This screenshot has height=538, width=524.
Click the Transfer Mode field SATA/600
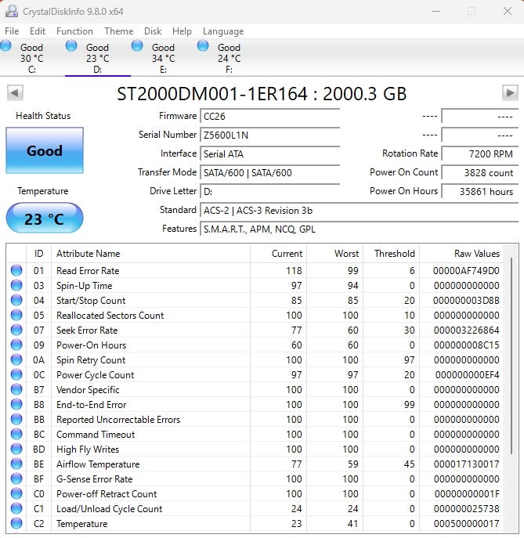tap(270, 172)
